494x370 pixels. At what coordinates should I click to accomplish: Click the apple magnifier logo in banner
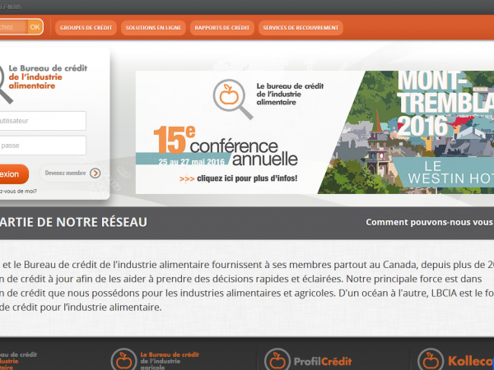232,99
